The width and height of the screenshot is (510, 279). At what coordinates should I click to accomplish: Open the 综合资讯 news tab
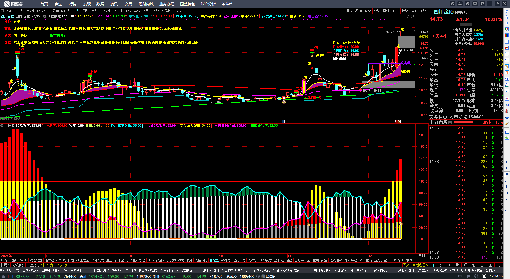pos(48,265)
